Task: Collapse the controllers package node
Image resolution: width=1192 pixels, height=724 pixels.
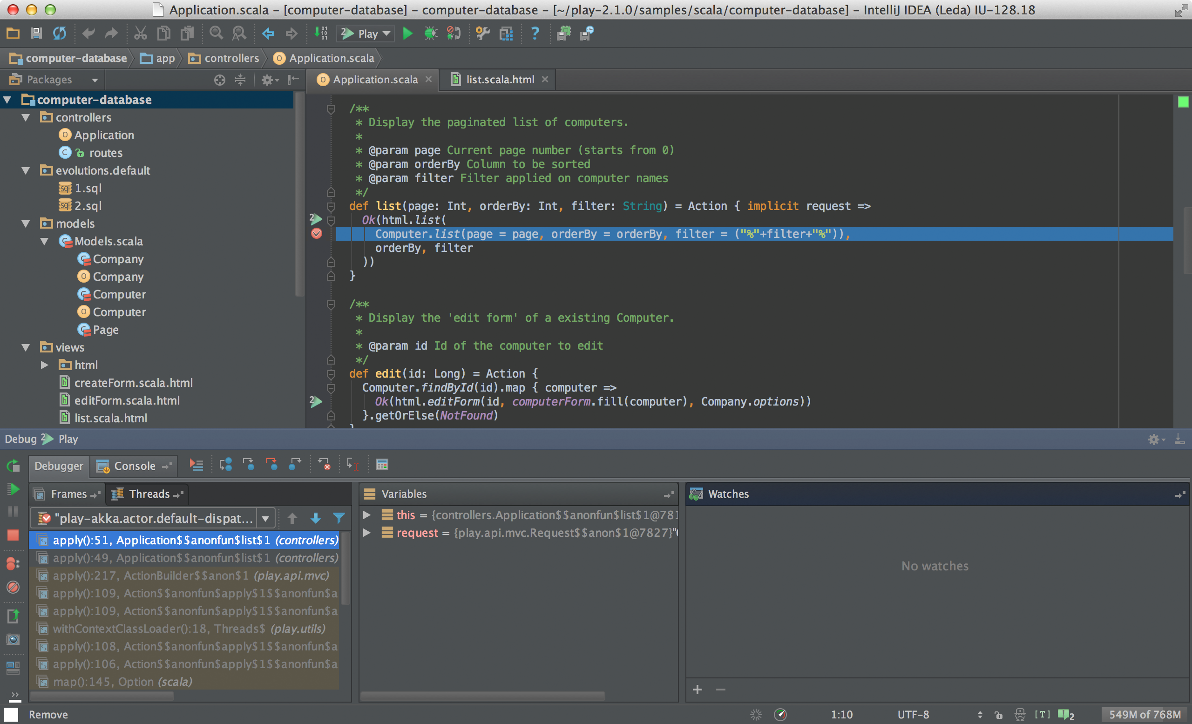Action: point(26,117)
